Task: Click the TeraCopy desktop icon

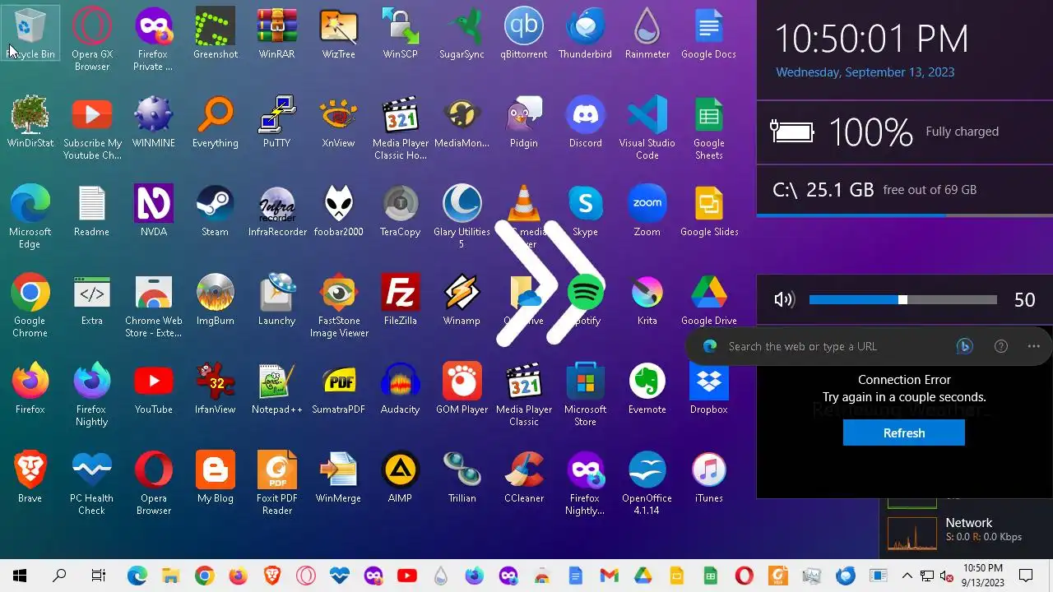Action: pos(401,210)
